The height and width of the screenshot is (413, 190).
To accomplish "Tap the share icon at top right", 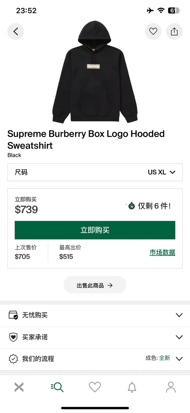I will [x=174, y=31].
